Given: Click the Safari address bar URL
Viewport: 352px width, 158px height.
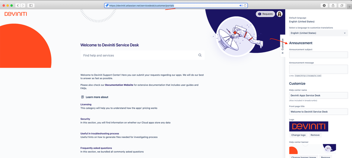Looking at the screenshot, I should pyautogui.click(x=141, y=6).
